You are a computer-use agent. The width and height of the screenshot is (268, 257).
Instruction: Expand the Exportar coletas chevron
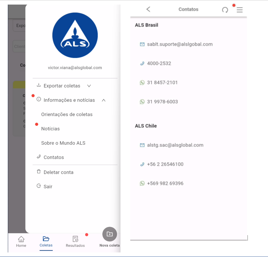tap(89, 86)
